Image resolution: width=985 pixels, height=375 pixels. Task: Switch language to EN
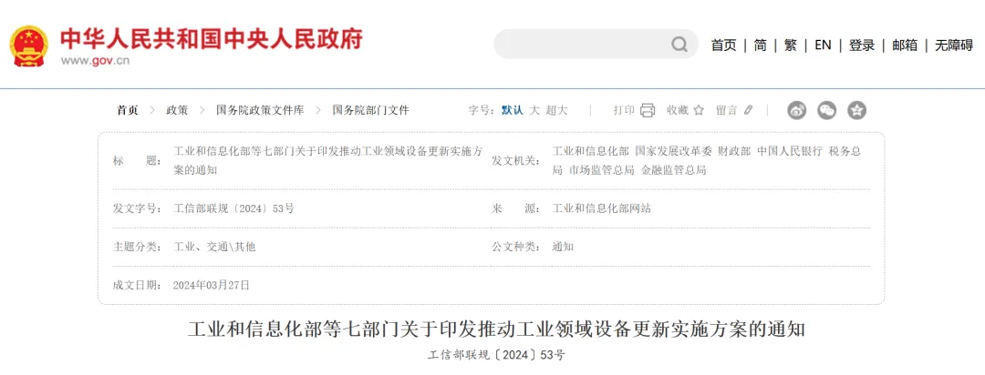pos(823,46)
